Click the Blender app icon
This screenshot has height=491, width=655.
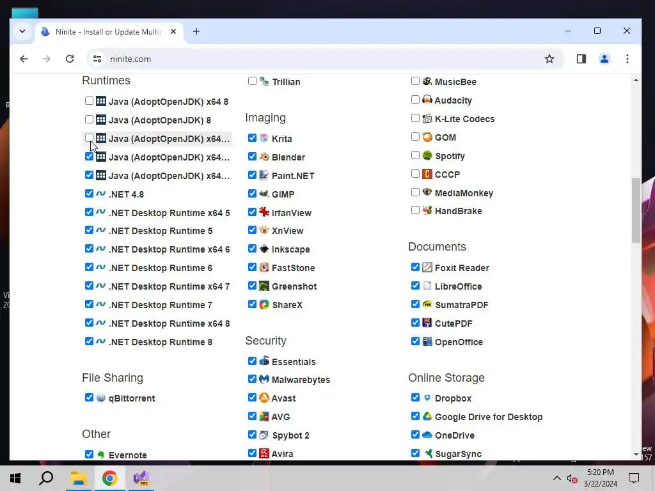pyautogui.click(x=264, y=157)
